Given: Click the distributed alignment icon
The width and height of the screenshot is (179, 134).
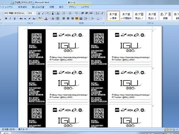Looking at the screenshot, I should pyautogui.click(x=81, y=19).
